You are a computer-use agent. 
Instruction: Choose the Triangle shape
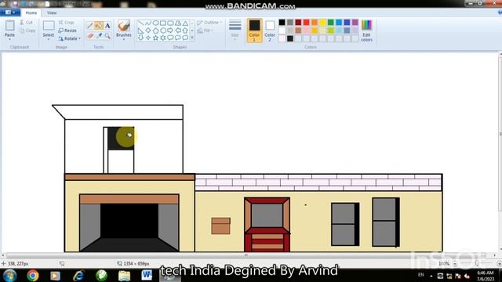click(x=185, y=23)
